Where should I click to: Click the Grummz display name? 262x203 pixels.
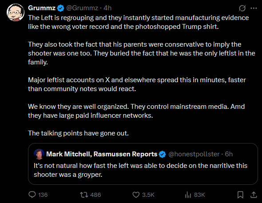42,8
